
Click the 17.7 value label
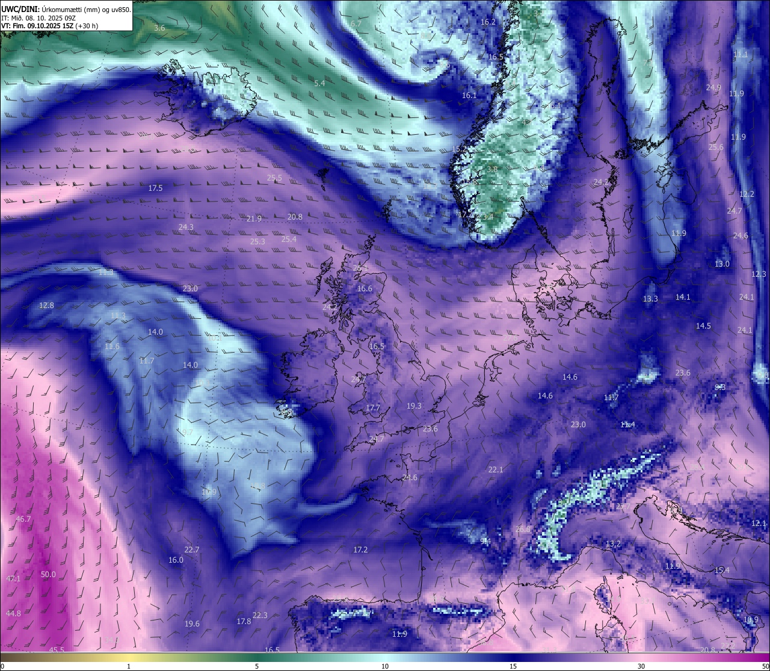pos(373,407)
